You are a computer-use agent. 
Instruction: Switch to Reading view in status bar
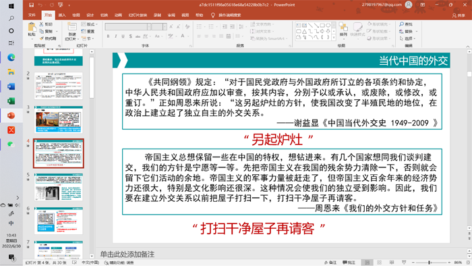392,263
